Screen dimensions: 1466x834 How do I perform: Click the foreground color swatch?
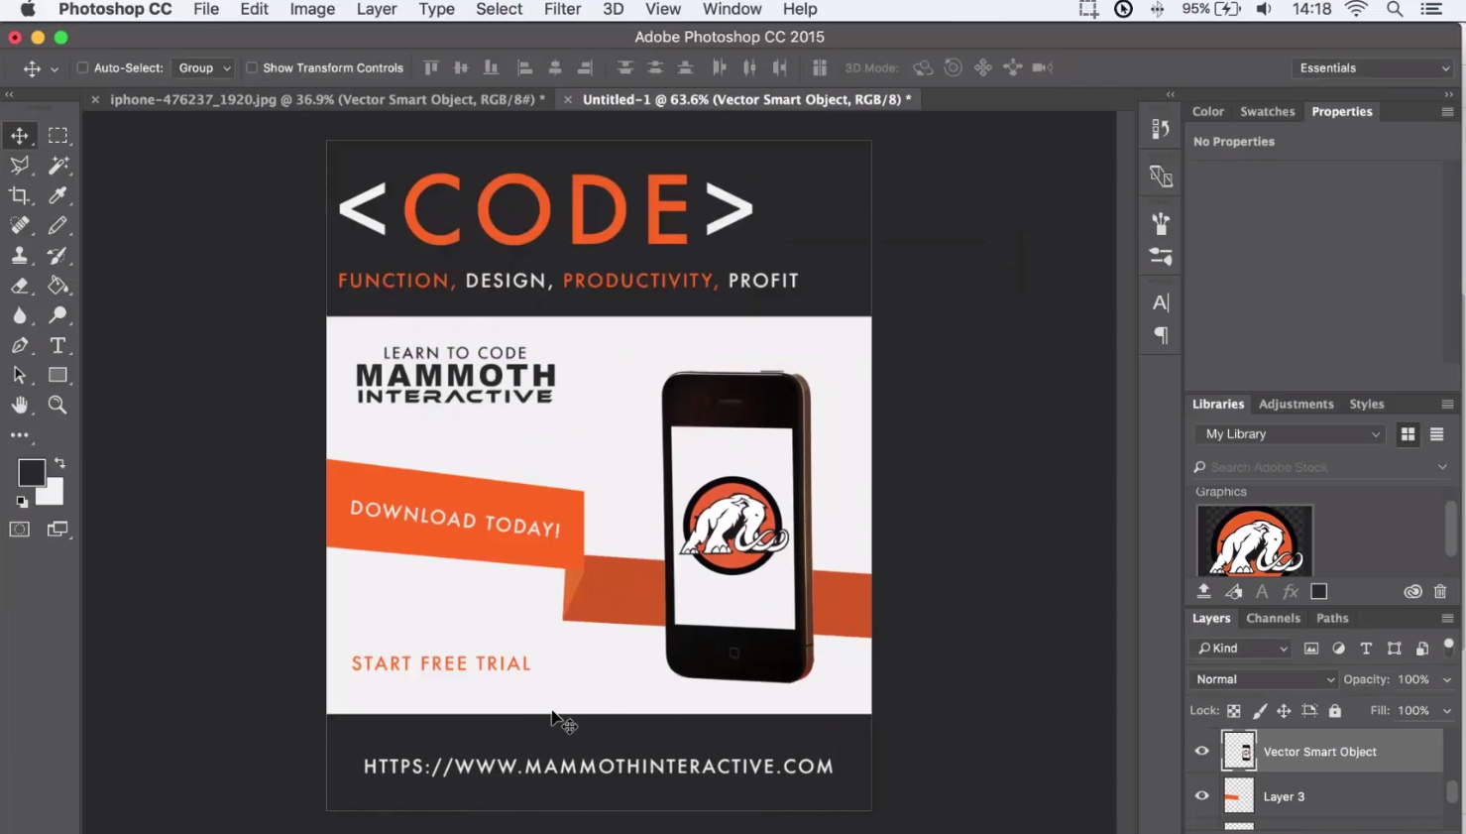[31, 472]
